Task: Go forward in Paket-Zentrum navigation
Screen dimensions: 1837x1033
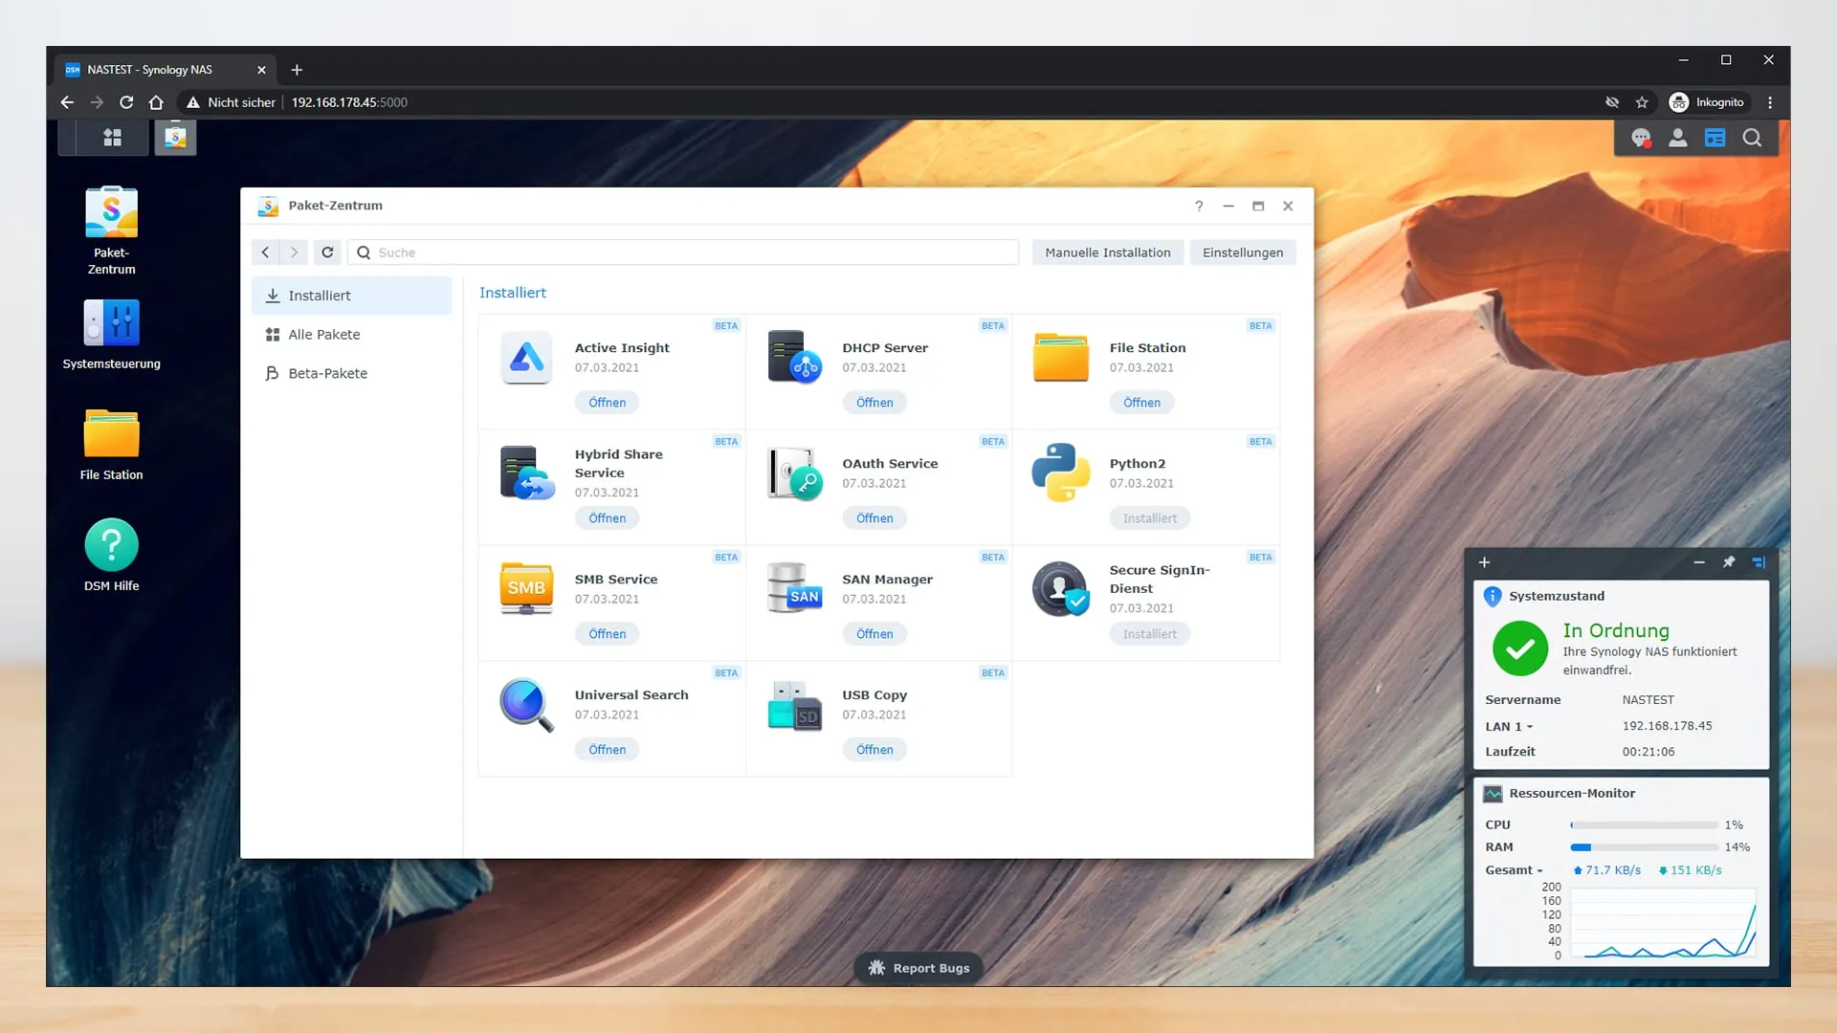Action: 295,253
